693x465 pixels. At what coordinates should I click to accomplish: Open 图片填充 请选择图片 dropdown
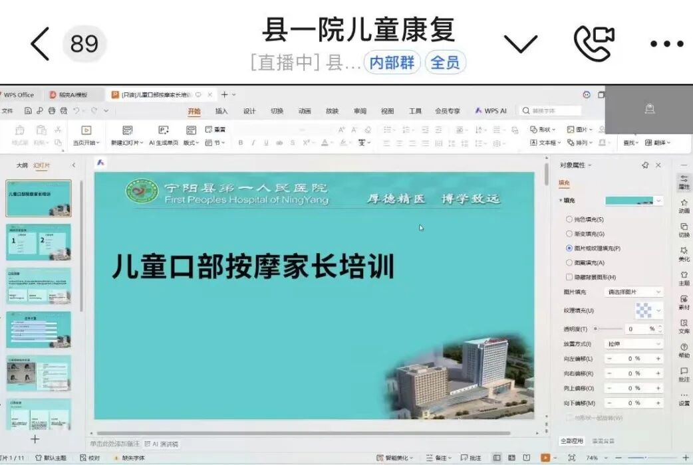point(633,292)
